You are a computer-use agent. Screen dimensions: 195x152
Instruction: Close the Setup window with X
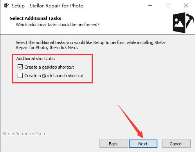[186, 5]
